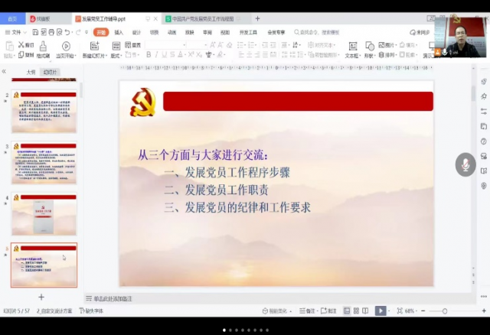Click the zoom slider in status bar

444,311
